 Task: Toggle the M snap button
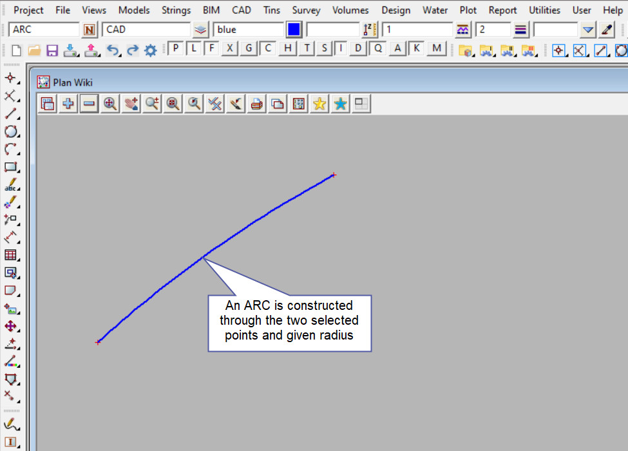[x=437, y=48]
